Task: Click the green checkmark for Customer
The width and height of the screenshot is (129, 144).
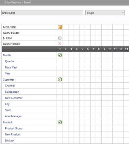Action: click(x=60, y=79)
